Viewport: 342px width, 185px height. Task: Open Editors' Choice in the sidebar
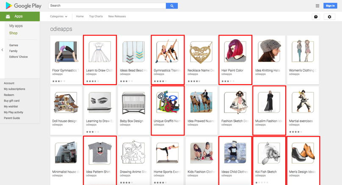(x=19, y=57)
